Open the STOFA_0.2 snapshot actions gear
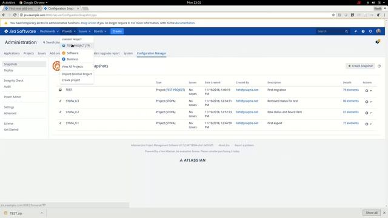This screenshot has width=388, height=218. [x=368, y=113]
